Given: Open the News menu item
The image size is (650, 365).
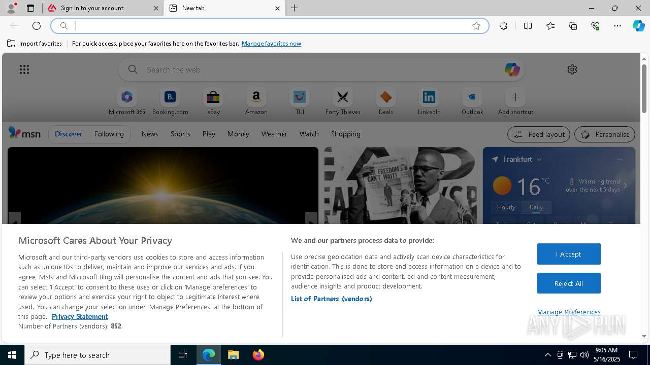Looking at the screenshot, I should click(150, 134).
